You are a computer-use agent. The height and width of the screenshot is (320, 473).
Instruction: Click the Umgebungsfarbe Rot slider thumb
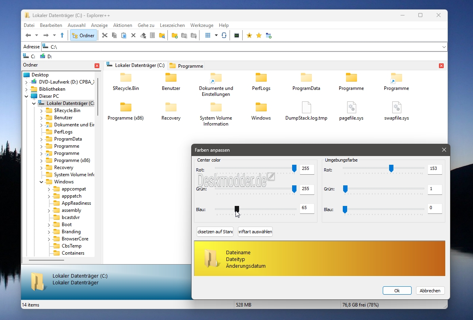coord(391,168)
